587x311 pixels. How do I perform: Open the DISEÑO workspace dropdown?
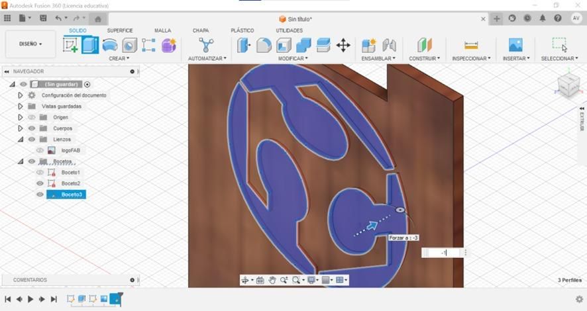(x=30, y=44)
